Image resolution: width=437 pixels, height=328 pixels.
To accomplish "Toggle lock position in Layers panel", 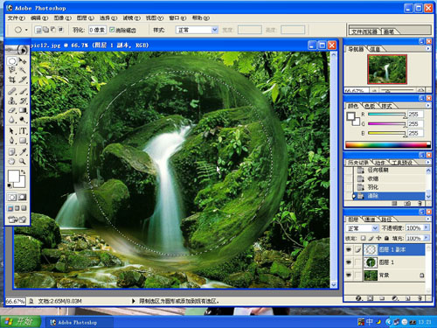I will (x=378, y=238).
